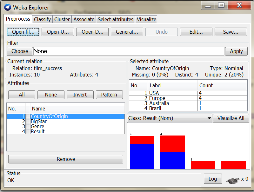Screen dimensions: 254x192
Task: Click the Save button
Action: tap(231, 32)
